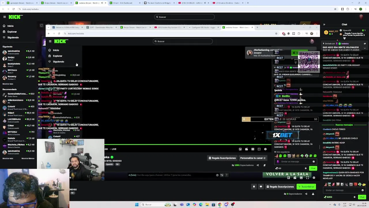Open GarenaDeltaForce recommended channel
The height and width of the screenshot is (208, 369).
pyautogui.click(x=18, y=95)
